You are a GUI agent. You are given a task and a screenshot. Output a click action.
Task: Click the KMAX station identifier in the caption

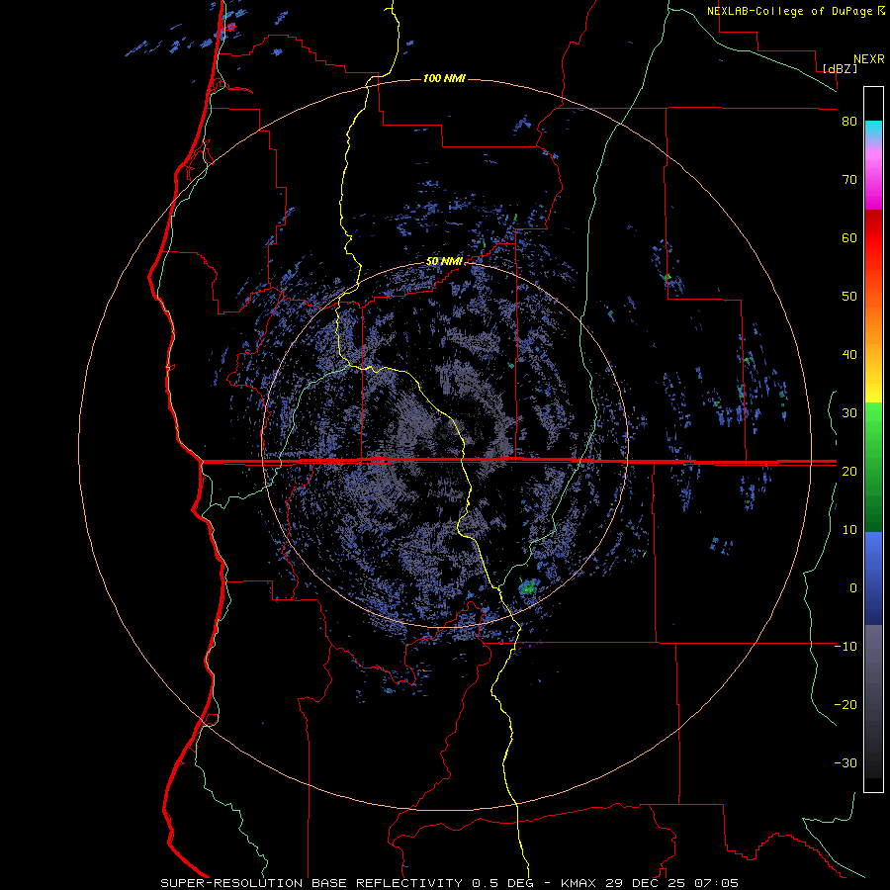tap(578, 883)
